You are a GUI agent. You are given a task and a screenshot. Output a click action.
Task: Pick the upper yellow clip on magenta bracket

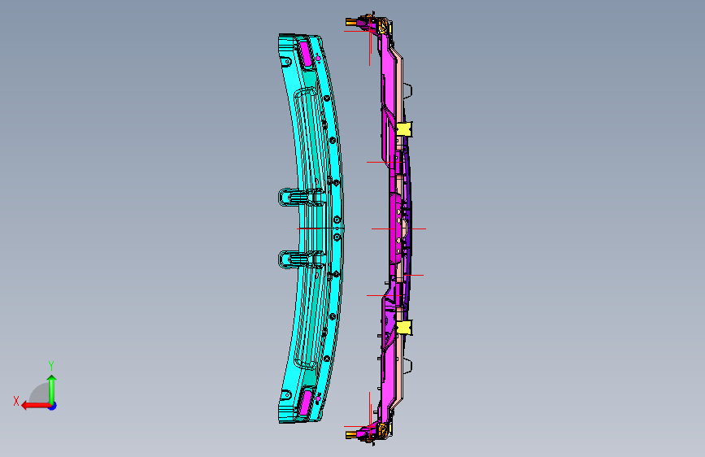[x=404, y=128]
